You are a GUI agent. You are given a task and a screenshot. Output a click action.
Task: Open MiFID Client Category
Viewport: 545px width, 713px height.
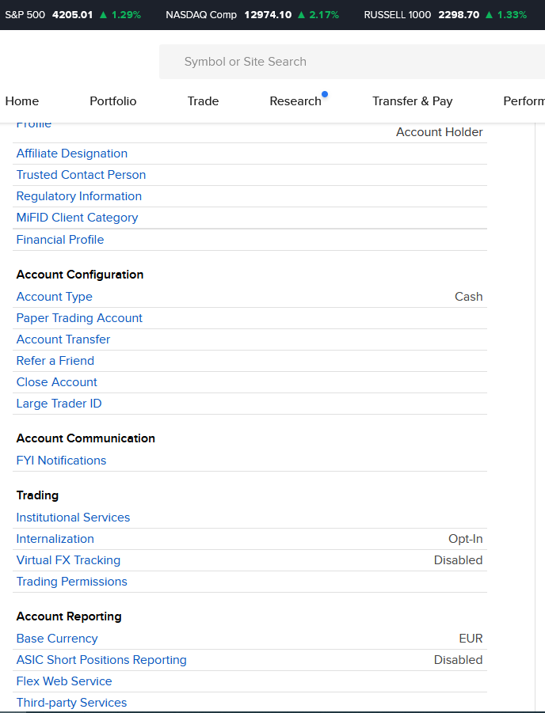tap(77, 218)
